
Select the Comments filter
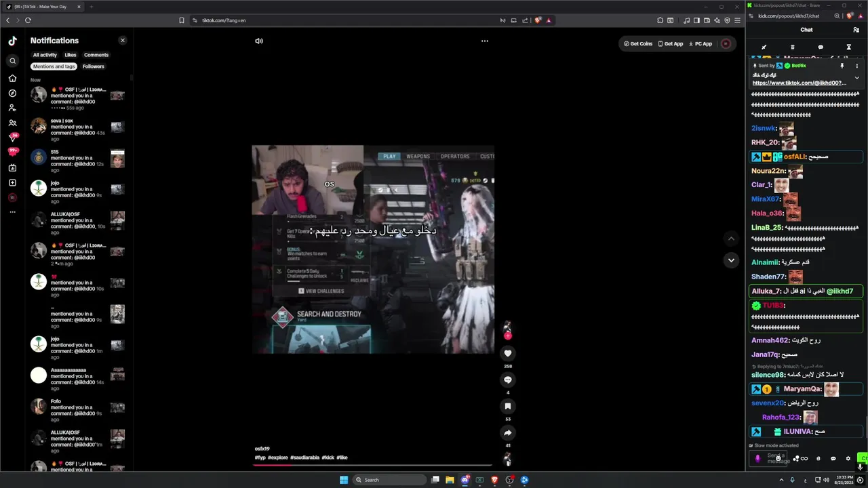[x=96, y=55]
